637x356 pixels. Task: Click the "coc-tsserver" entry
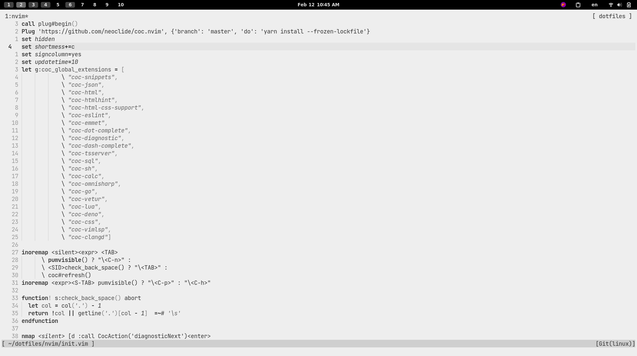pyautogui.click(x=91, y=153)
